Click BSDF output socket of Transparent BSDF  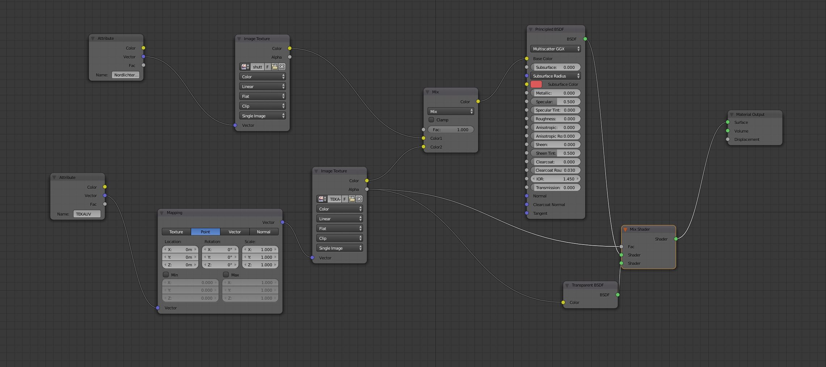[618, 295]
